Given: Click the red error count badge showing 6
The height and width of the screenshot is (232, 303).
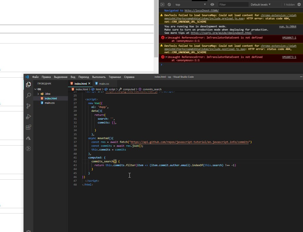Looking at the screenshot, I should click(163, 38).
